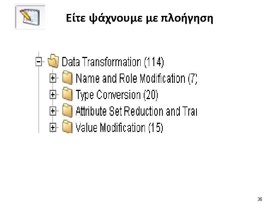
Task: Click the Data Transformation folder icon
Action: pyautogui.click(x=53, y=61)
